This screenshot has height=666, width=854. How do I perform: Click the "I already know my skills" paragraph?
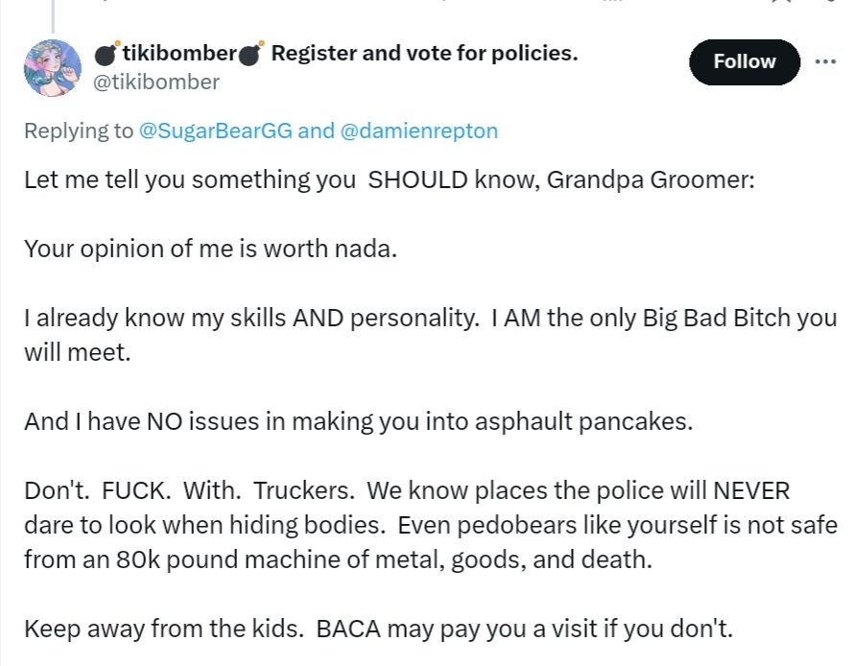coord(430,318)
